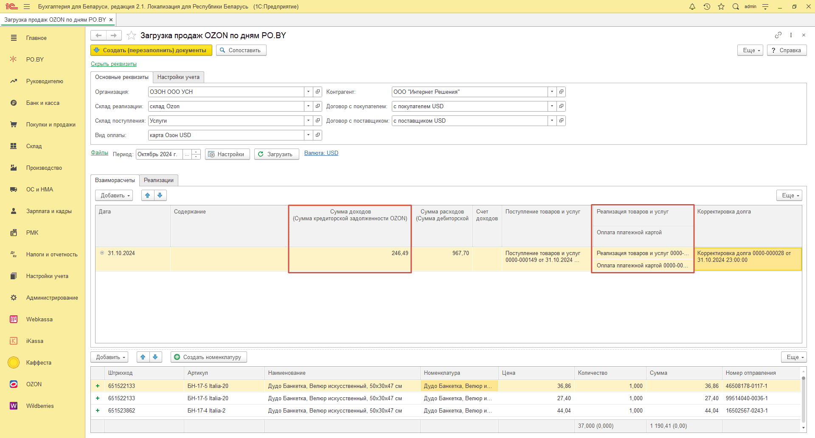Expand Договор с покупателем dropdown

(x=552, y=106)
